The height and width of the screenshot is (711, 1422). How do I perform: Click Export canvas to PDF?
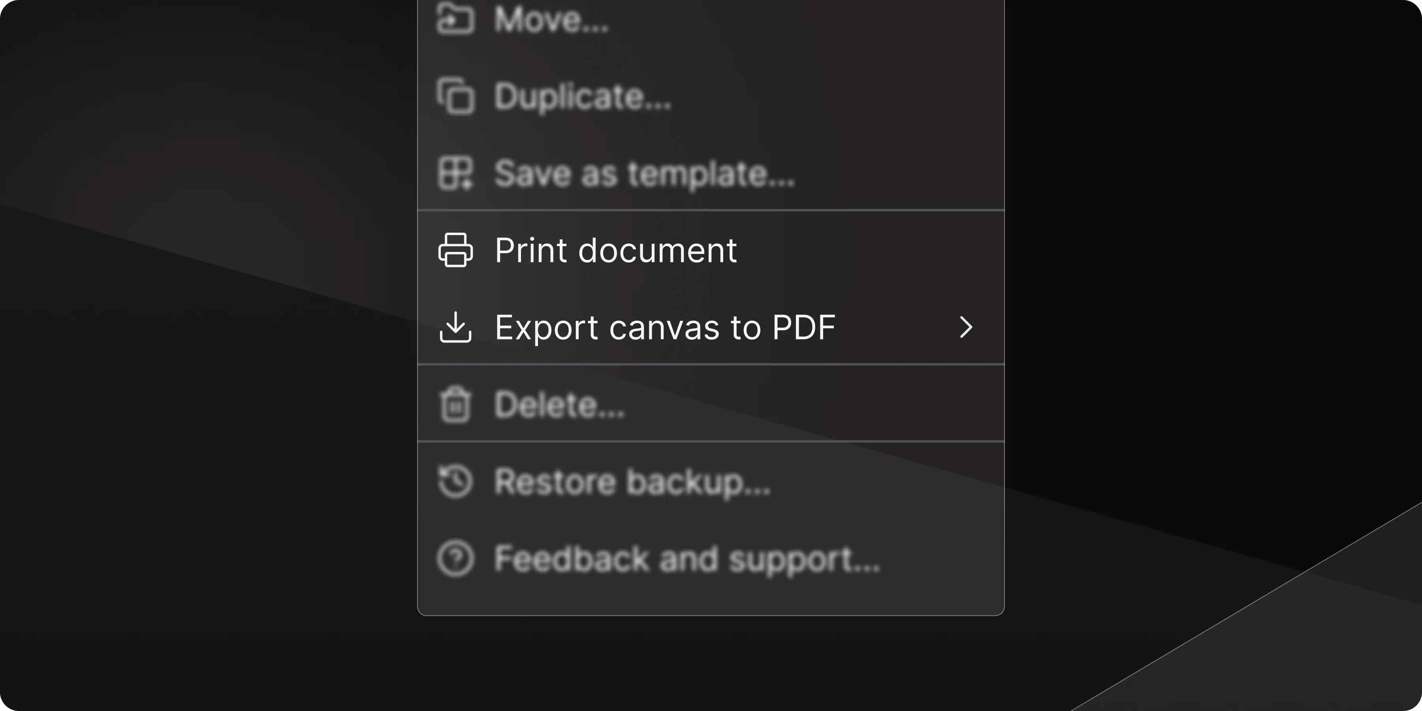coord(665,327)
